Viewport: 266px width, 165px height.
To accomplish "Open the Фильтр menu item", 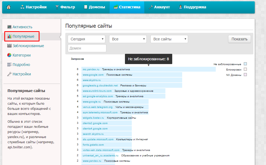I will tap(65, 7).
